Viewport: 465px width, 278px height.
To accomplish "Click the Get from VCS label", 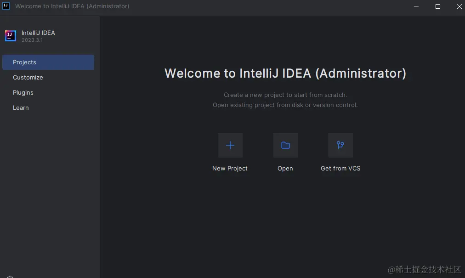I will tap(340, 168).
